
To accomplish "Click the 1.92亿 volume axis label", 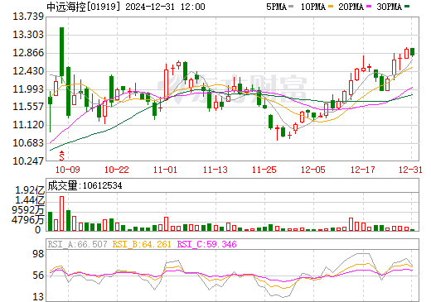I will pyautogui.click(x=30, y=190).
